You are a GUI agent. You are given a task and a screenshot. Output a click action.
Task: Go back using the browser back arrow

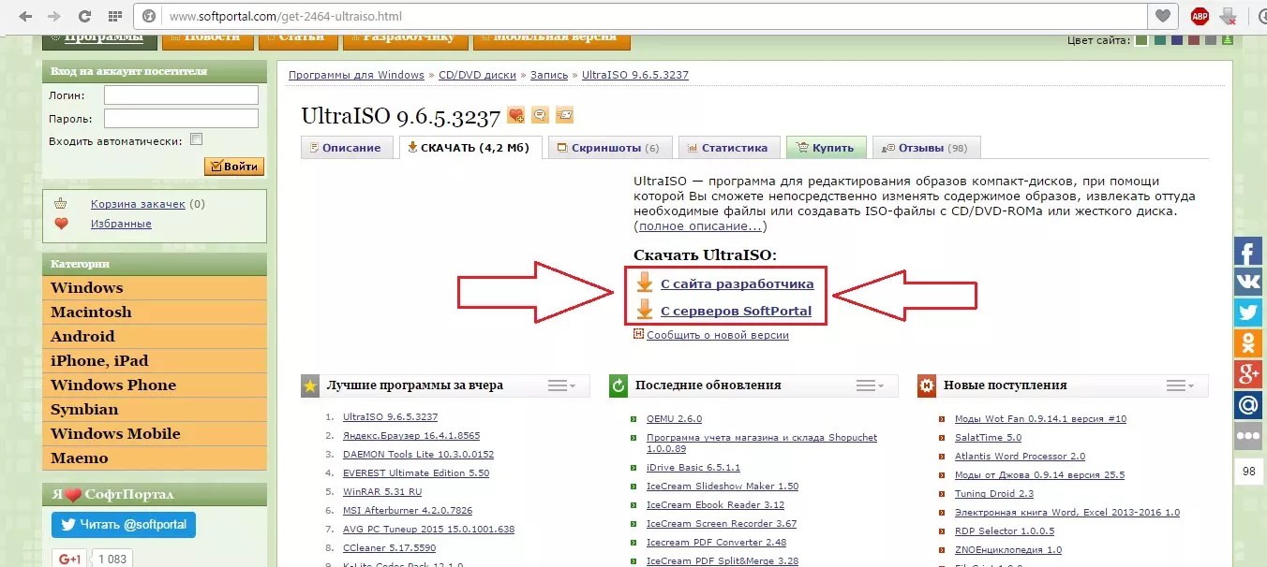click(24, 16)
